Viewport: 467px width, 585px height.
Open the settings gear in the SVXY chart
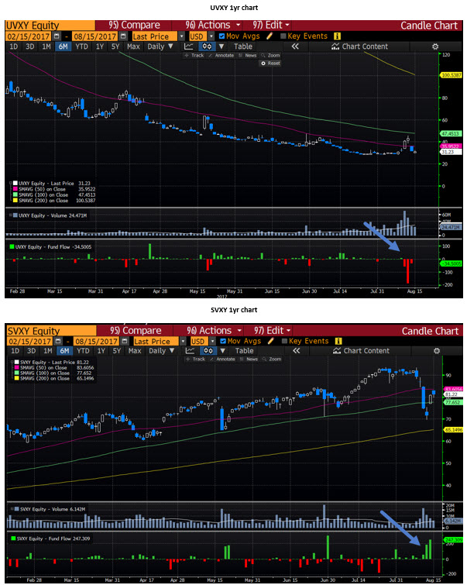point(435,351)
